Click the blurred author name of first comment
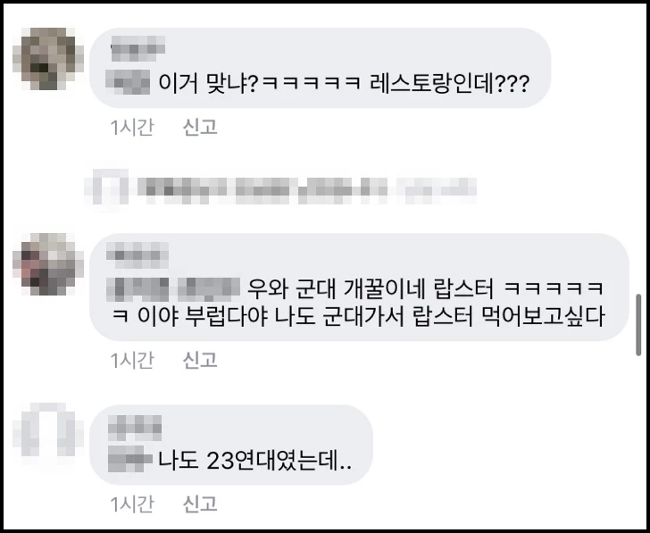 point(138,48)
